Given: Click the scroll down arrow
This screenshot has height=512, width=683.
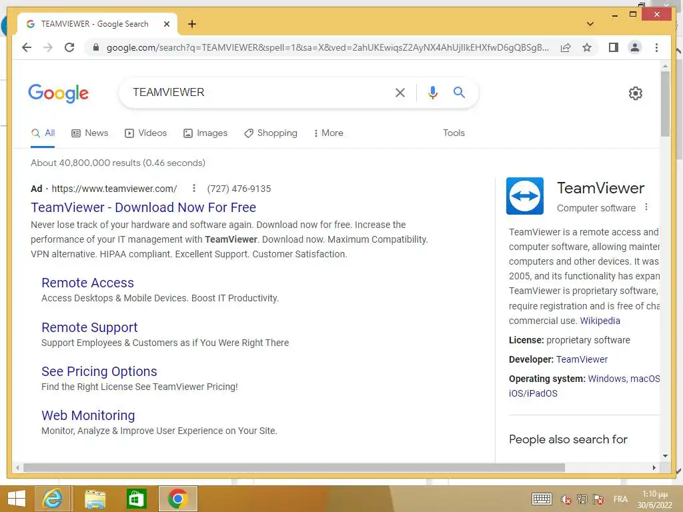Looking at the screenshot, I should click(x=665, y=456).
